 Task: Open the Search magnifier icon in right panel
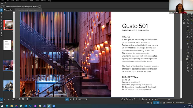pyautogui.click(x=184, y=17)
